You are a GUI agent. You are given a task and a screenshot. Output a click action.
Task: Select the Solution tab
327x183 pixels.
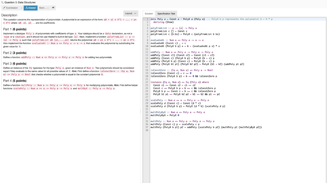point(149,13)
